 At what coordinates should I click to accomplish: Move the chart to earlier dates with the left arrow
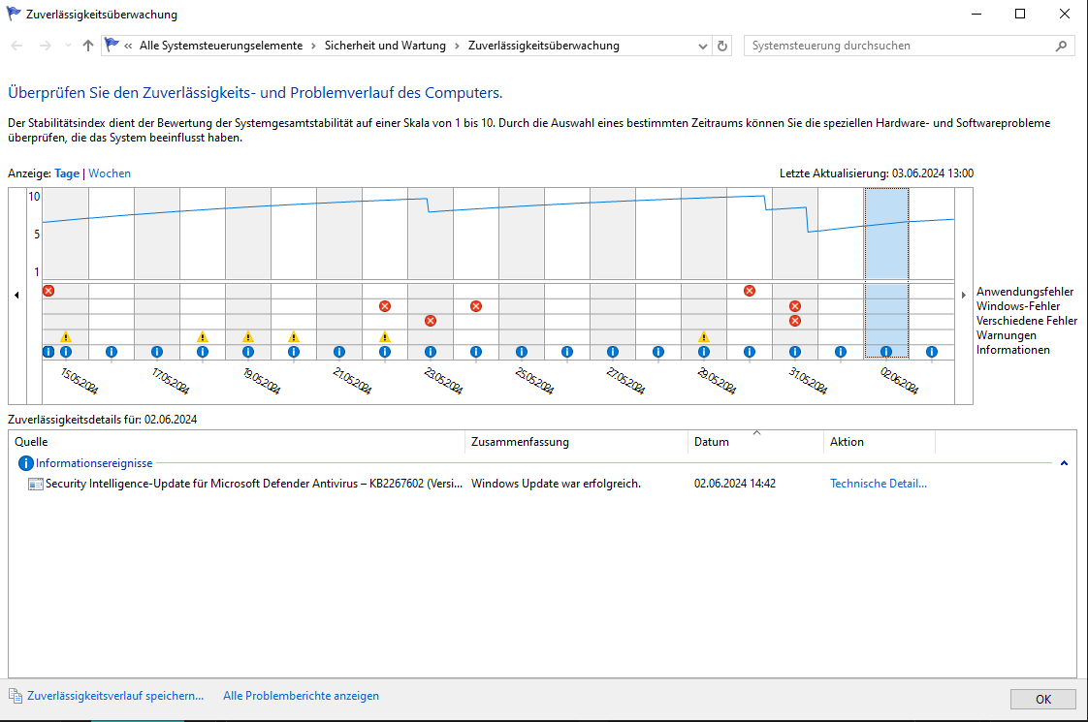[16, 295]
